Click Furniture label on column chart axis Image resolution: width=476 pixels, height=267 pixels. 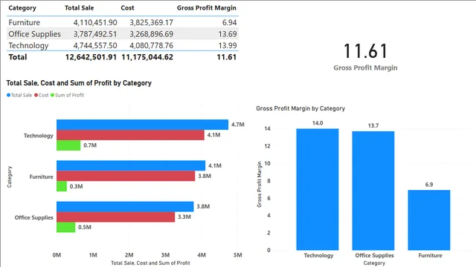tap(430, 255)
